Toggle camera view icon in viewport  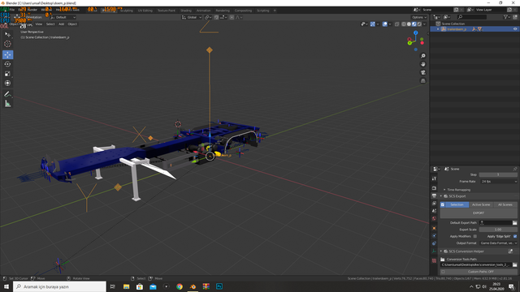point(422,72)
